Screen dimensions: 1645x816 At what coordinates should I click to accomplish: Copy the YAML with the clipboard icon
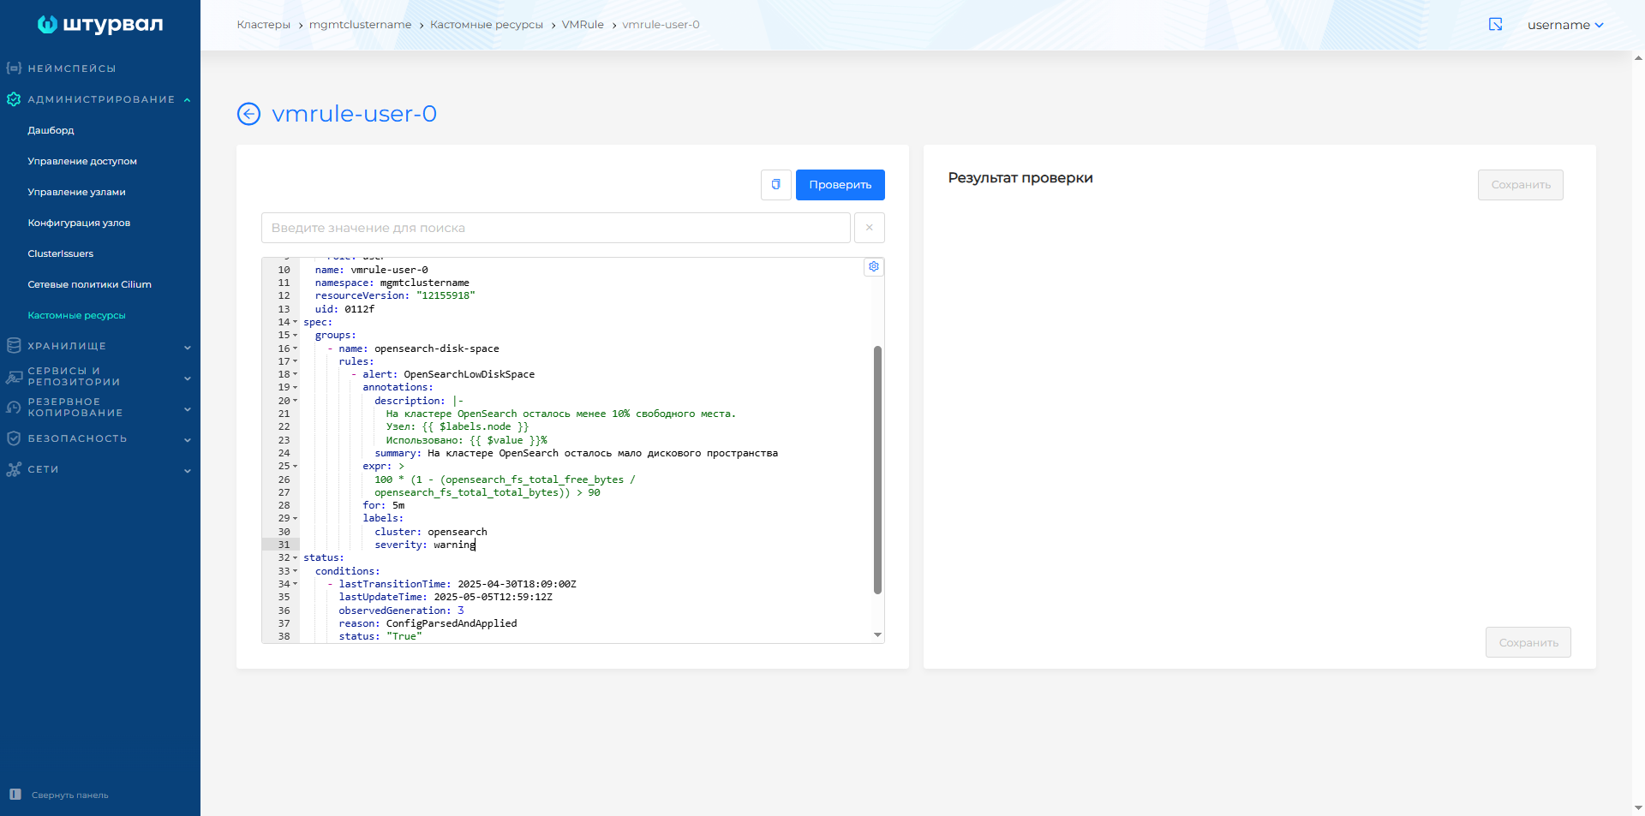pyautogui.click(x=775, y=185)
